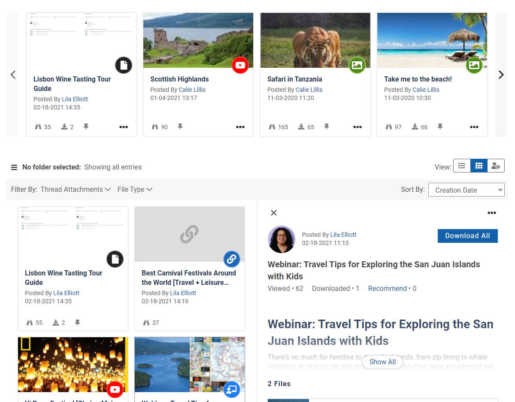Click Lila Elliott's avatar photo
515x402 pixels.
coord(282,239)
